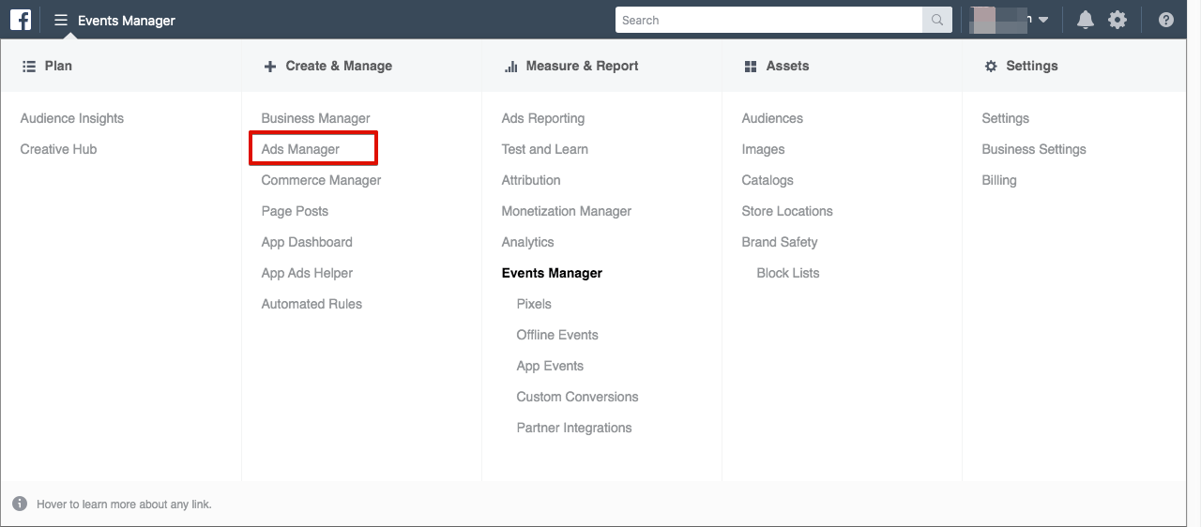The image size is (1201, 527).
Task: Open Offline Events
Action: [x=557, y=335]
